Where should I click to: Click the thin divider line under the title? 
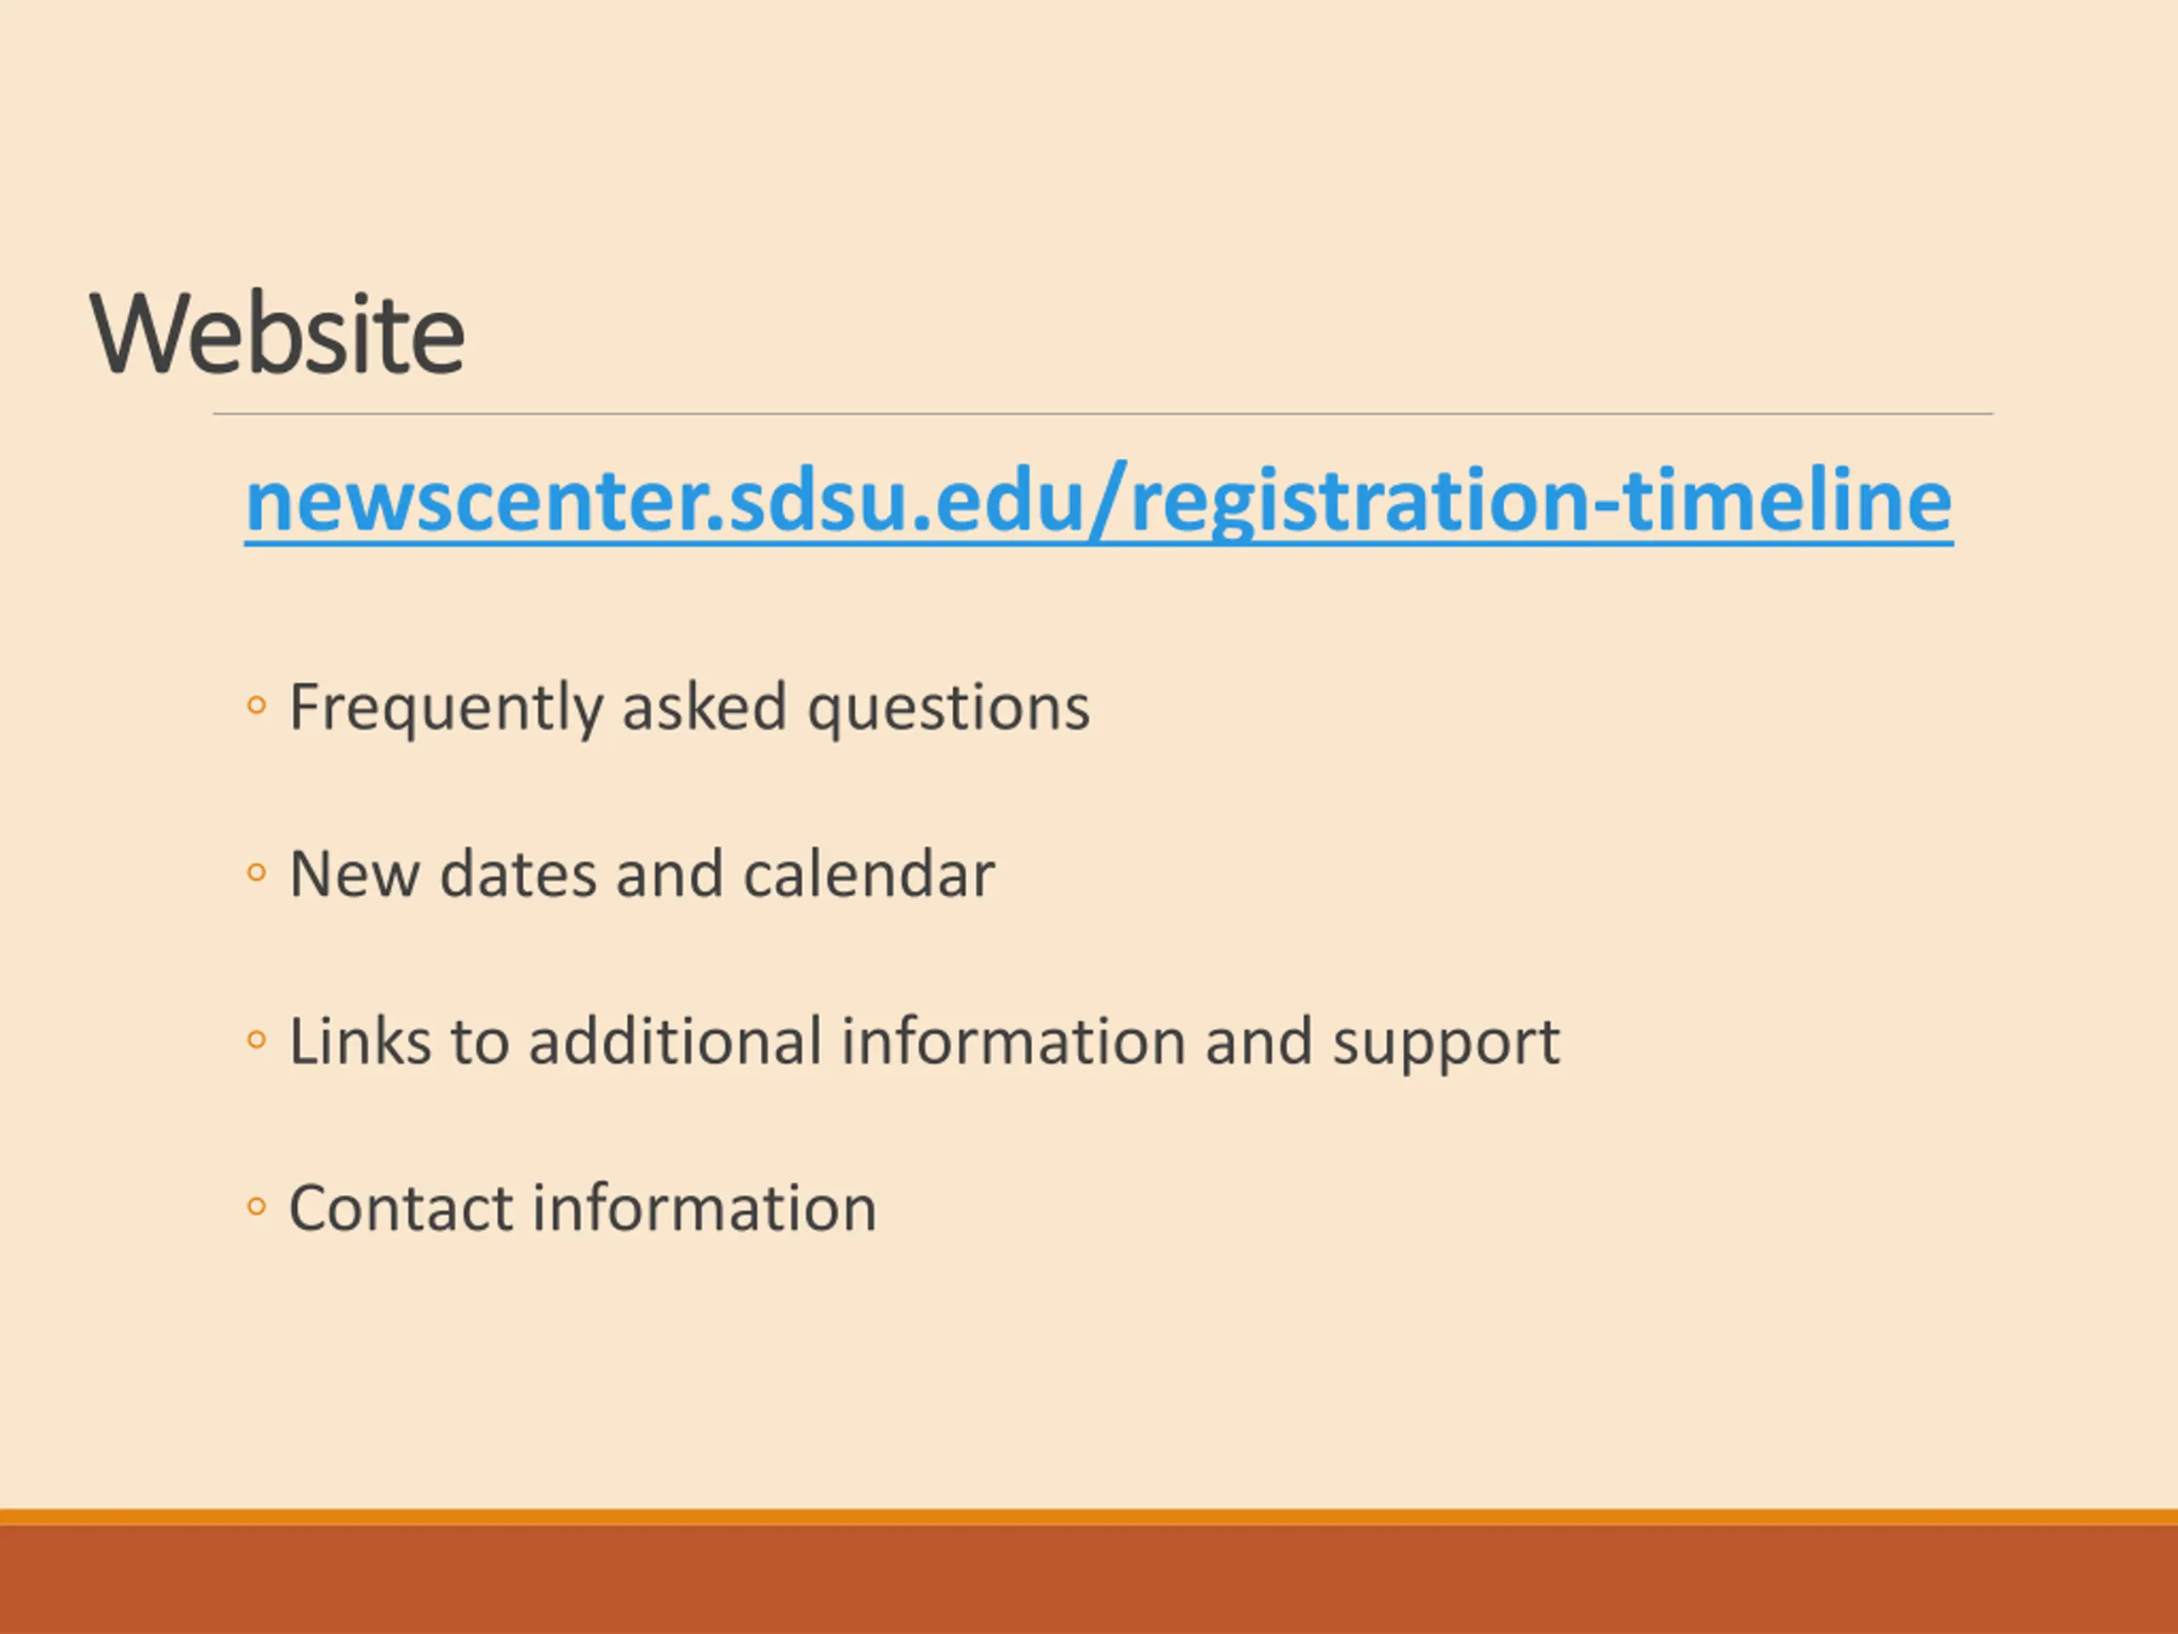click(x=1103, y=414)
